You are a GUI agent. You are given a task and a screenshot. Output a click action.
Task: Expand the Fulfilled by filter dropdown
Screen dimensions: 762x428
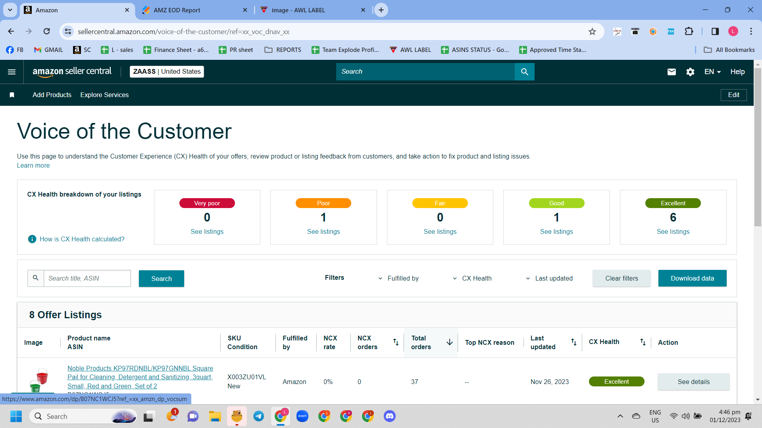[x=398, y=278]
